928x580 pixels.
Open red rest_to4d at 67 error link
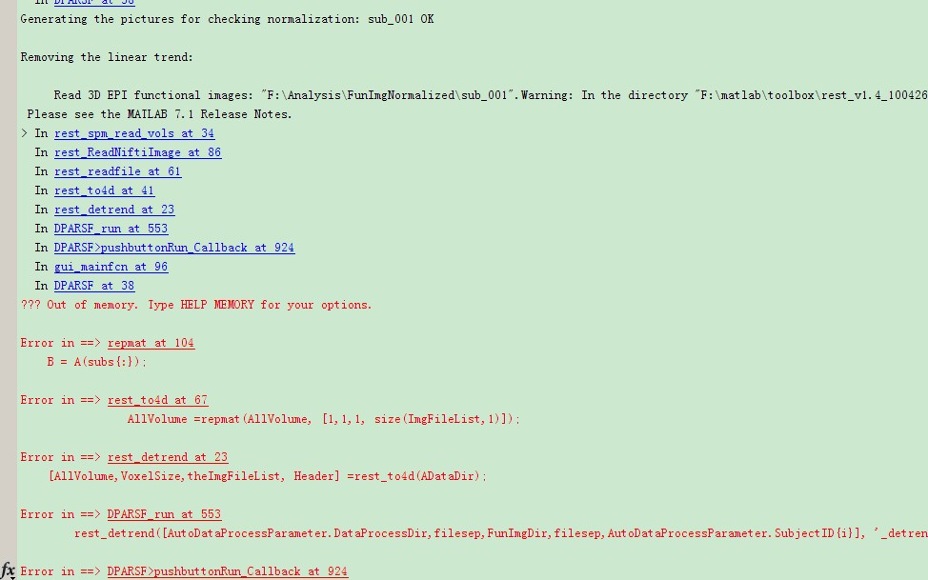(157, 400)
